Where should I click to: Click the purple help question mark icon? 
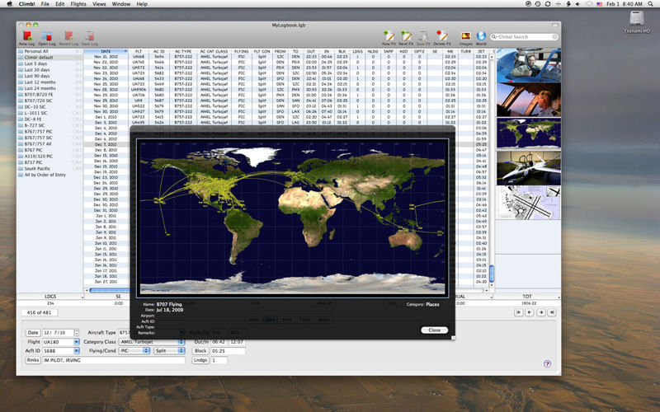click(547, 363)
